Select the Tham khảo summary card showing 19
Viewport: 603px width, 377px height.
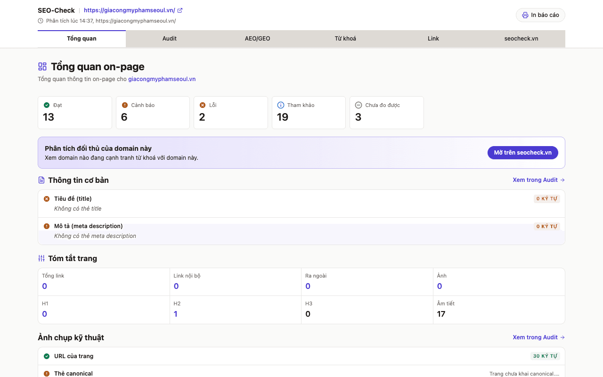coord(309,113)
